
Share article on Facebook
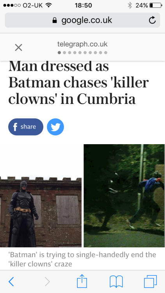[26, 127]
